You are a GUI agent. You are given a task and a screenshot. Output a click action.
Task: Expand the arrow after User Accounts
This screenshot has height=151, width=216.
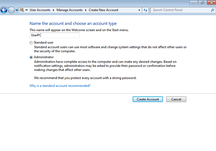click(54, 10)
